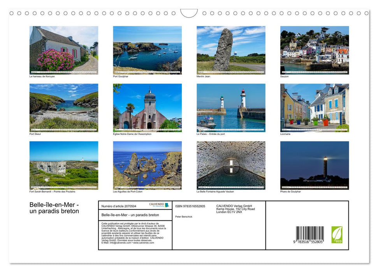Click the ISBN barcode graphic
Screen dimensions: 378x272
click(310, 231)
